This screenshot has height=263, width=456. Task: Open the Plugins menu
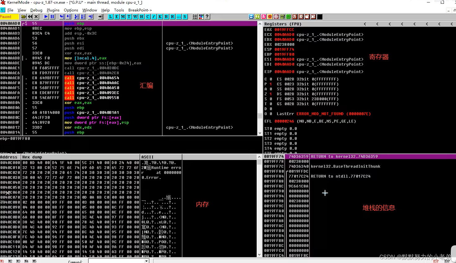[x=53, y=10]
